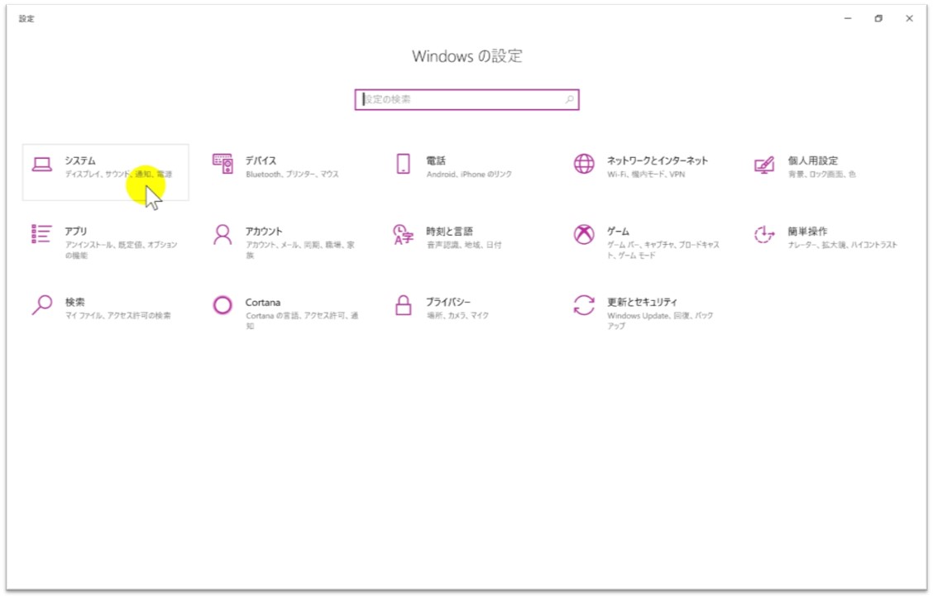Screen dimensions: 933x598
Task: Click the ゲーム Xbox icon
Action: 584,235
